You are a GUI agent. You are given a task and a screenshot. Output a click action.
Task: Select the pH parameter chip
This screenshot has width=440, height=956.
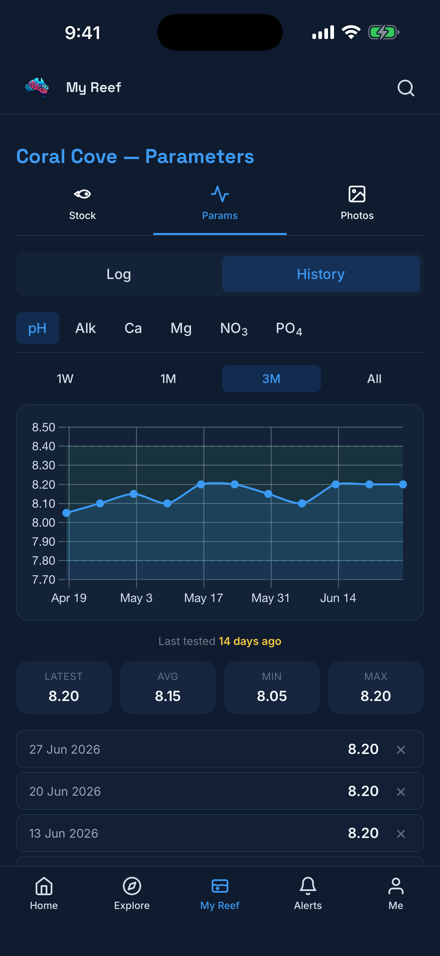(x=37, y=328)
